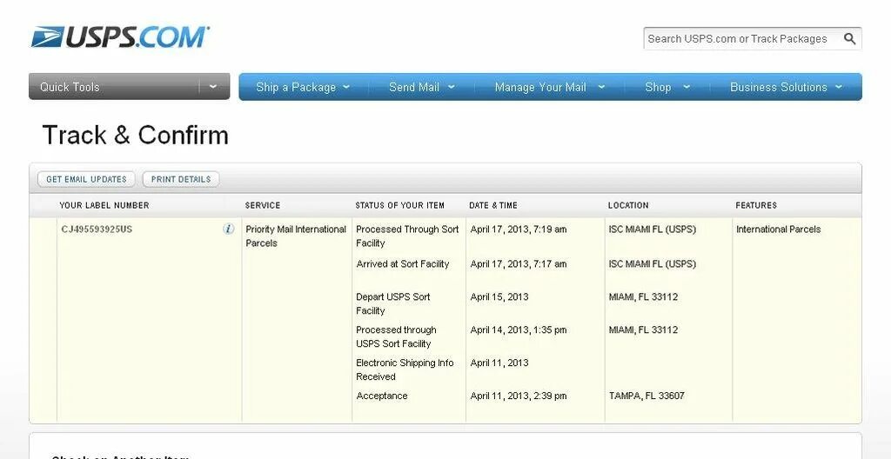Click the Status of Your Item header
The image size is (891, 459).
pyautogui.click(x=400, y=205)
